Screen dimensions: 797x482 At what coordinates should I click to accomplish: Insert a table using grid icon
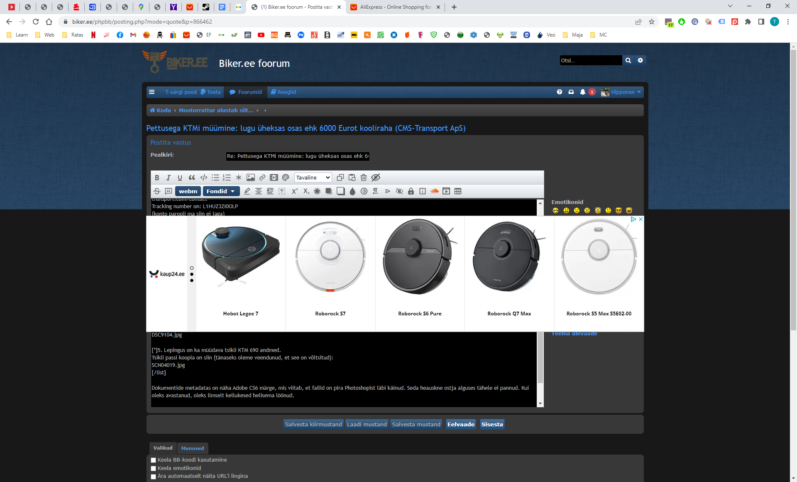click(458, 191)
